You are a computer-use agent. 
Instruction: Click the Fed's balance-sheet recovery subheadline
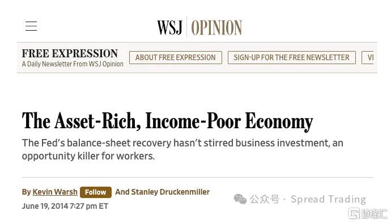(x=182, y=149)
